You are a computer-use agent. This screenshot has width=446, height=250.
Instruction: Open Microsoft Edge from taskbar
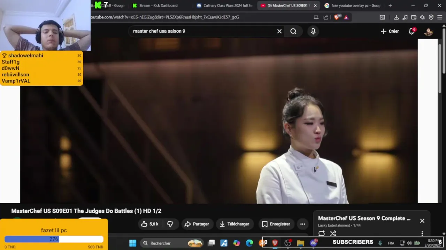point(249,243)
